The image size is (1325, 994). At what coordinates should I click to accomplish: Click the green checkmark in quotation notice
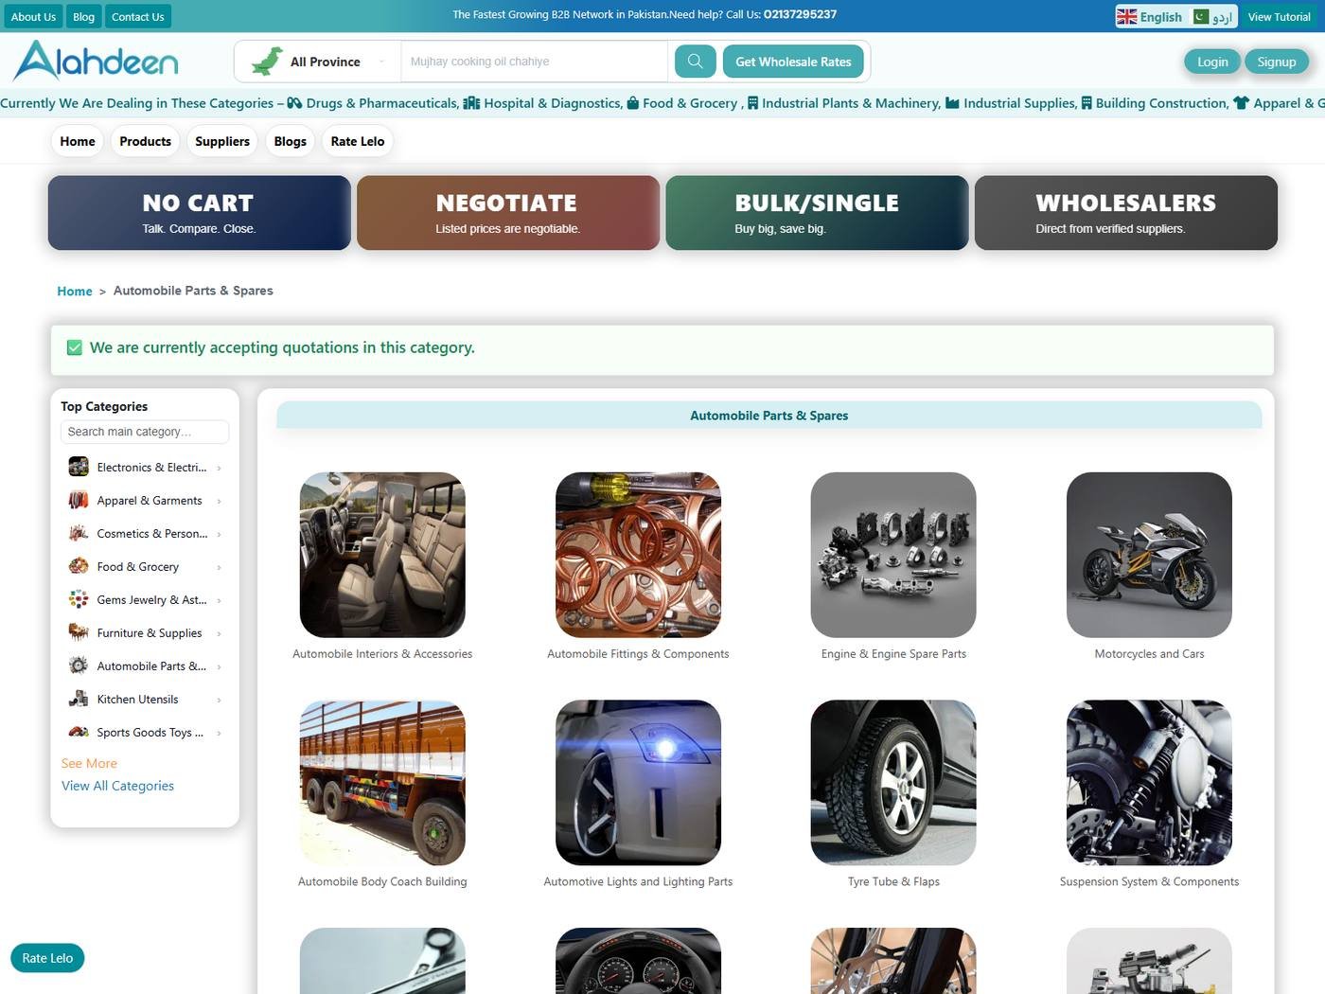[75, 347]
